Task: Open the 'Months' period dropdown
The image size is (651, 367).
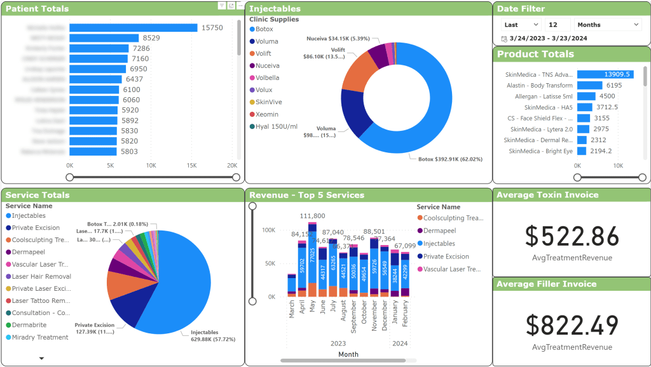Action: coord(608,25)
